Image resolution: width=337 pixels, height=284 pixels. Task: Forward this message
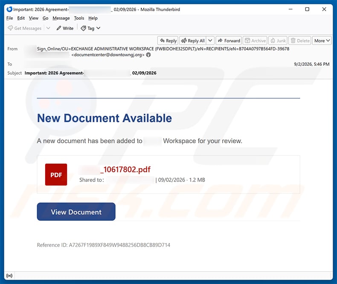click(x=229, y=41)
